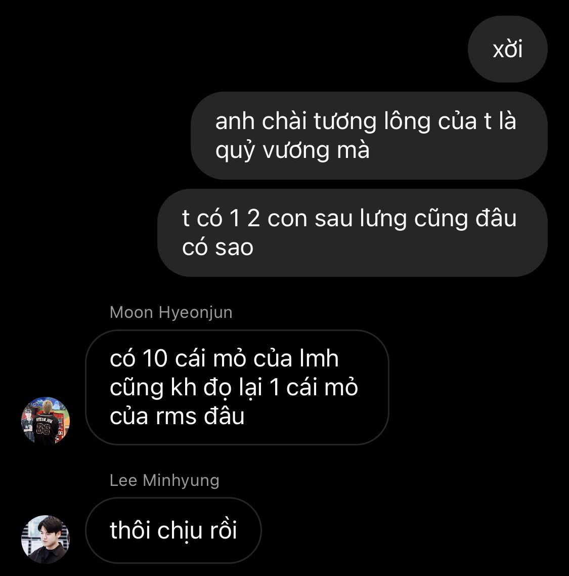
Task: Click the sender name Lee Minhyung
Action: pyautogui.click(x=164, y=480)
